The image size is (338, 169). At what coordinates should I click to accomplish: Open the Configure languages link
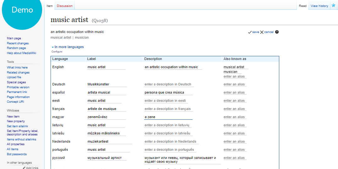click(x=57, y=52)
